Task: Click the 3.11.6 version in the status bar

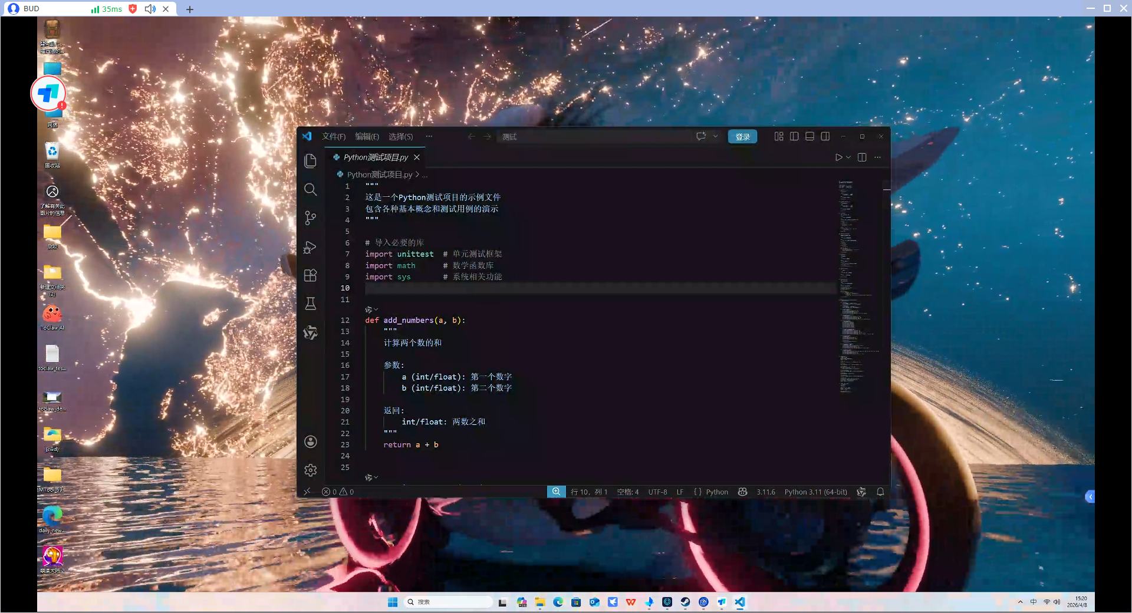Action: click(x=766, y=492)
